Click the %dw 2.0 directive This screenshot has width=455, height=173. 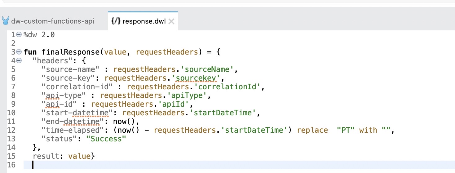point(39,35)
